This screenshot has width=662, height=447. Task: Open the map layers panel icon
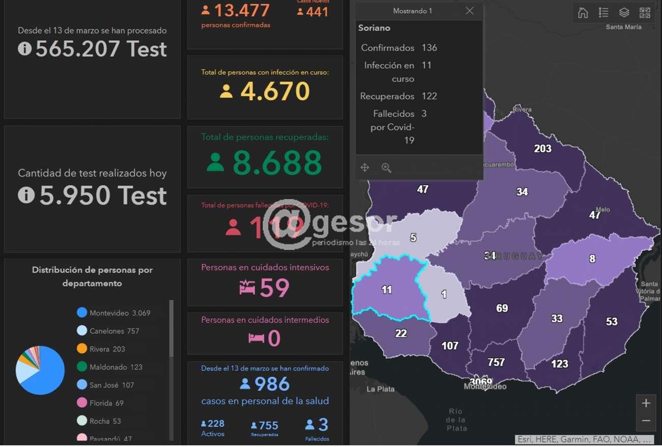click(x=624, y=13)
